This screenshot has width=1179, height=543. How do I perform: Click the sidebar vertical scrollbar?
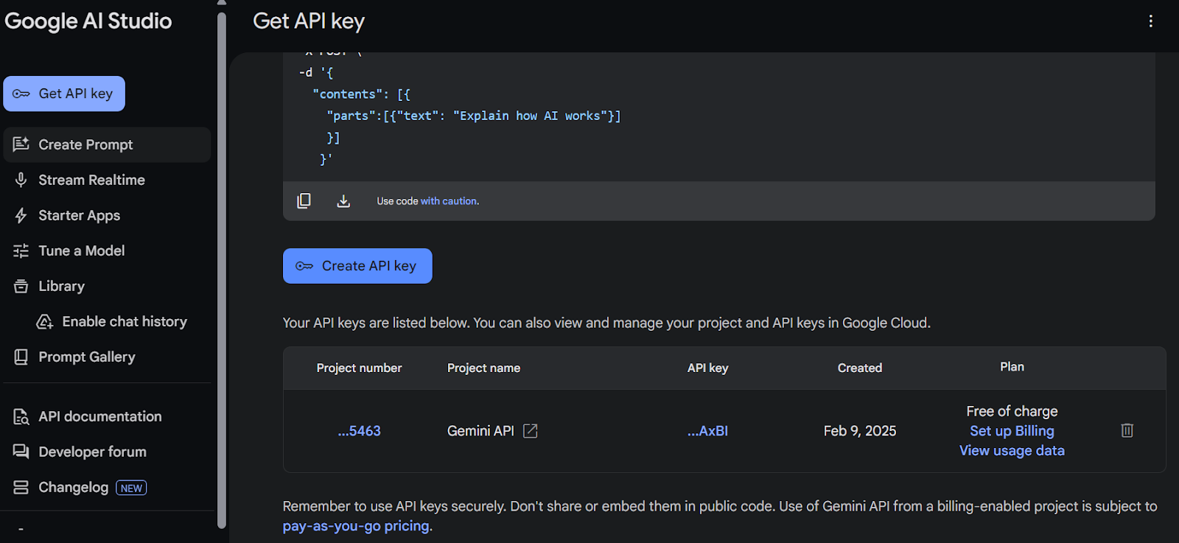tap(222, 270)
